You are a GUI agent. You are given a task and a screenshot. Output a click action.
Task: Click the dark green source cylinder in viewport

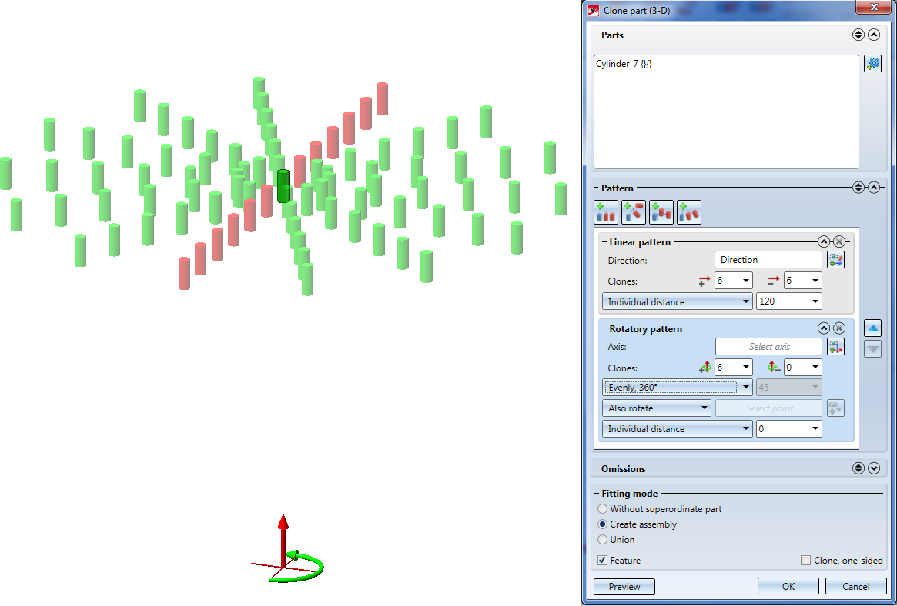[283, 186]
